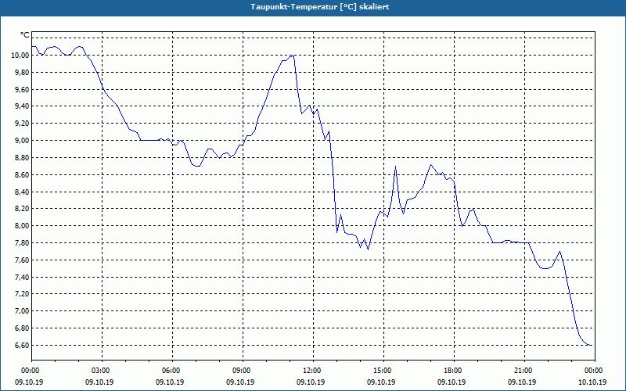Click the "03:00" time label
Image resolution: width=626 pixels, height=391 pixels.
[x=103, y=371]
